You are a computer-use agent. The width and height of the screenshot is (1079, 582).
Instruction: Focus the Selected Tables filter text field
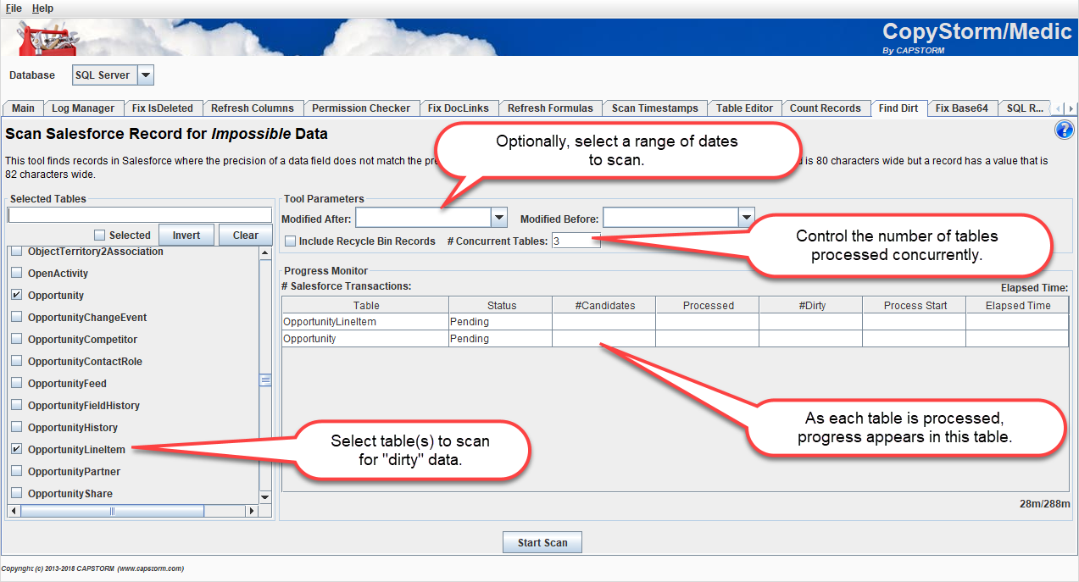[x=140, y=215]
